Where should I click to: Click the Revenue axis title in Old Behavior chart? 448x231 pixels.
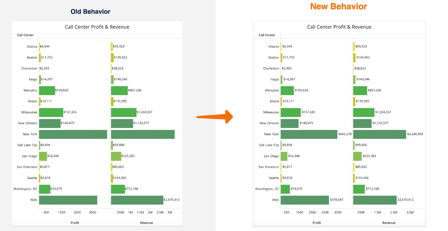click(x=146, y=223)
